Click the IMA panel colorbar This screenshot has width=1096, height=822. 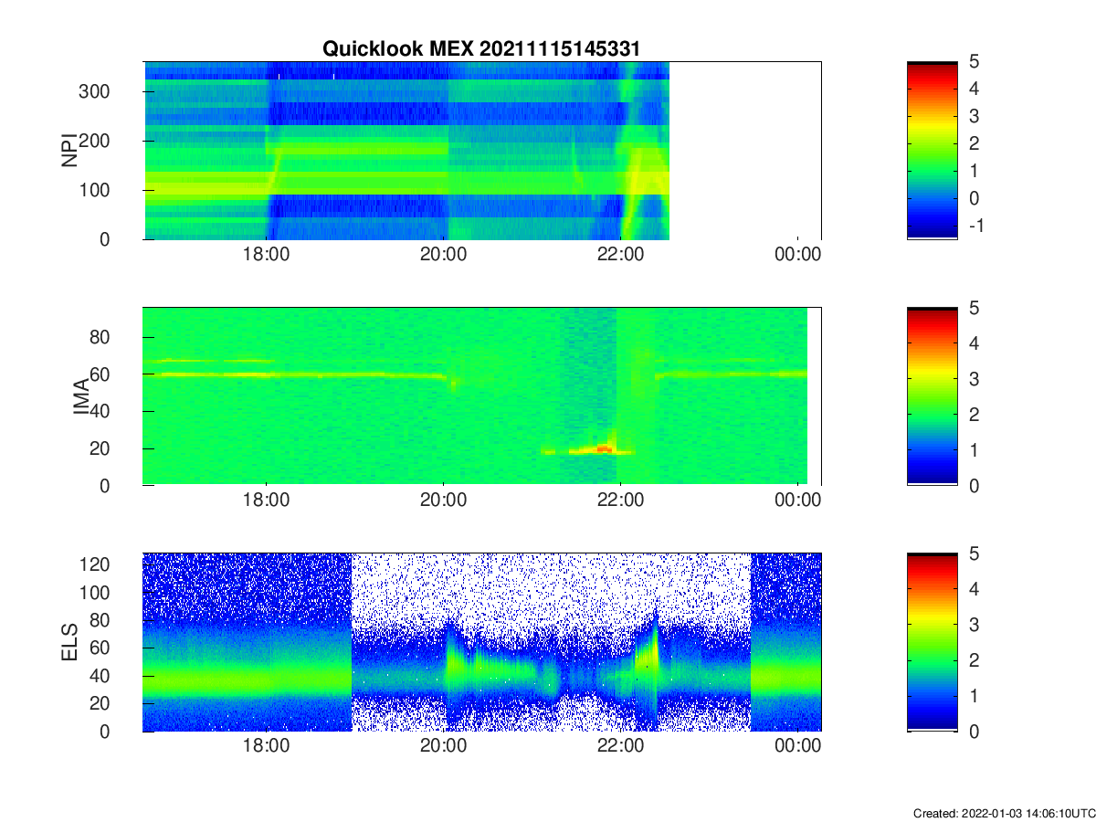pyautogui.click(x=933, y=396)
